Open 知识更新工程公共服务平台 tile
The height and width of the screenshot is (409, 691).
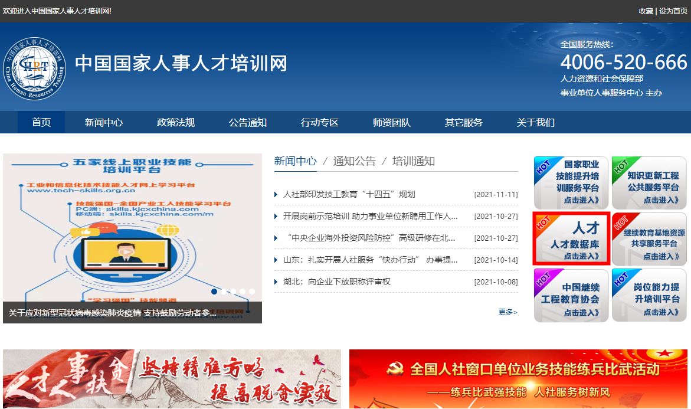tap(649, 182)
